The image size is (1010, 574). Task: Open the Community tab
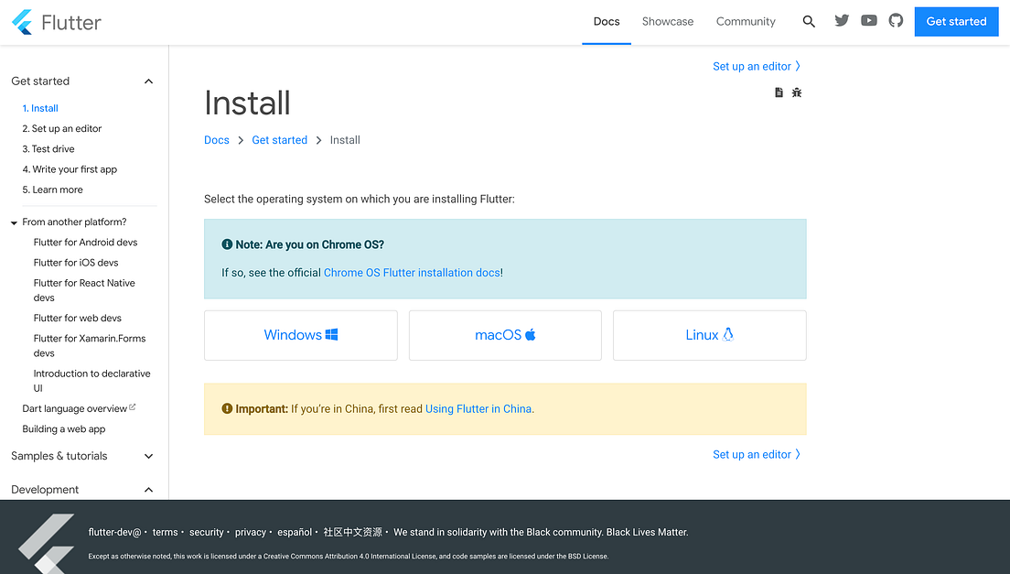[746, 21]
